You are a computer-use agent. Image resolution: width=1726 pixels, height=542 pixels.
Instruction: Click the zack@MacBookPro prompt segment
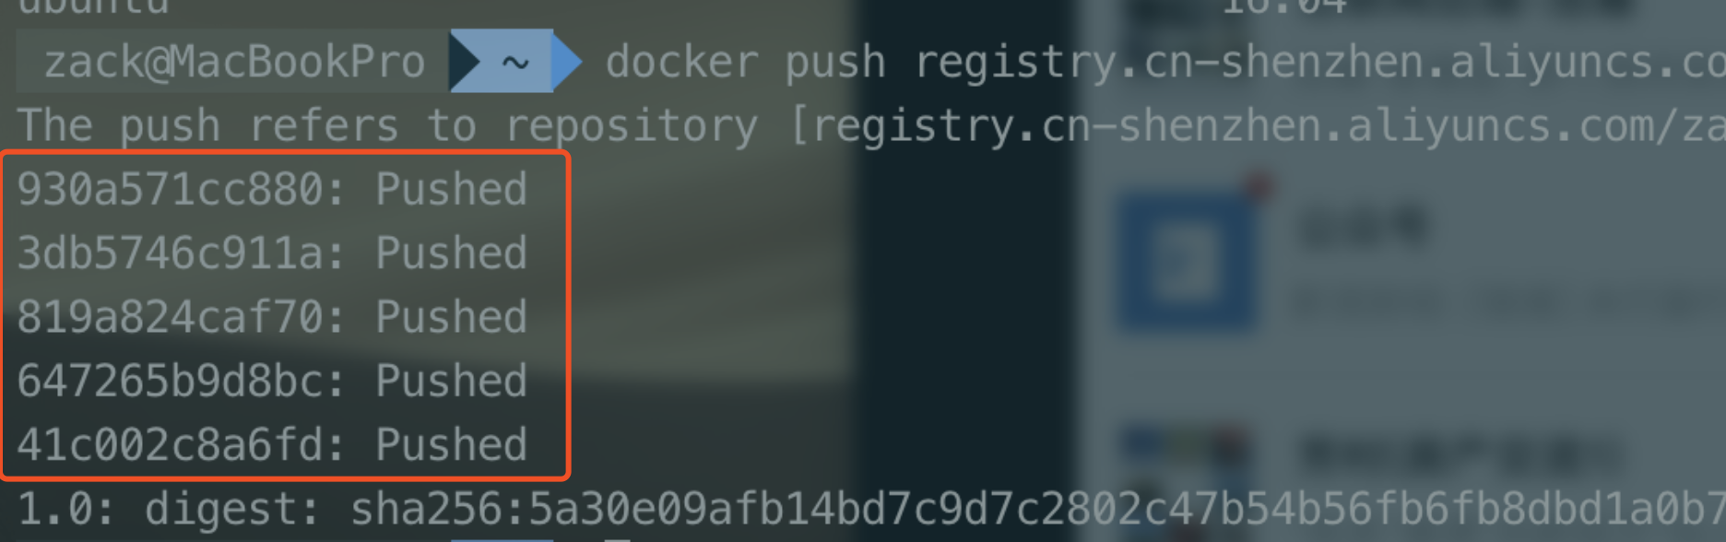(233, 62)
